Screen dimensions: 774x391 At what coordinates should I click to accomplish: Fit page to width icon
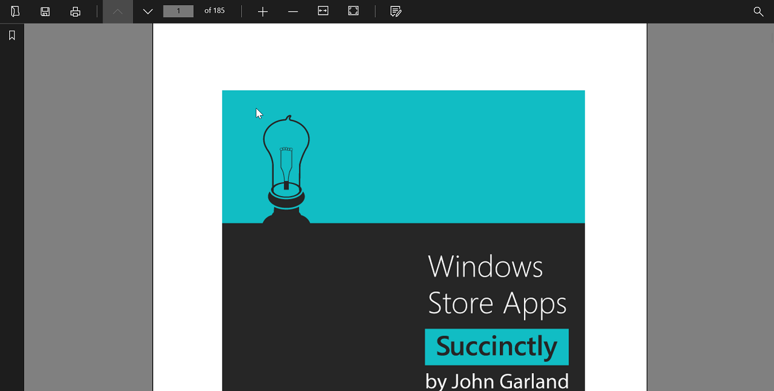tap(323, 11)
